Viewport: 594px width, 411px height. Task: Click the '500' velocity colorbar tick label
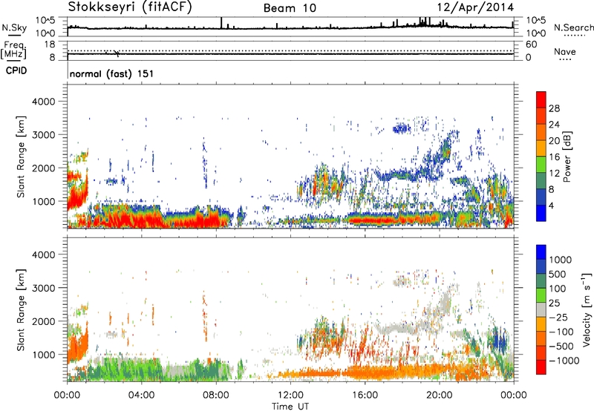tap(558, 274)
